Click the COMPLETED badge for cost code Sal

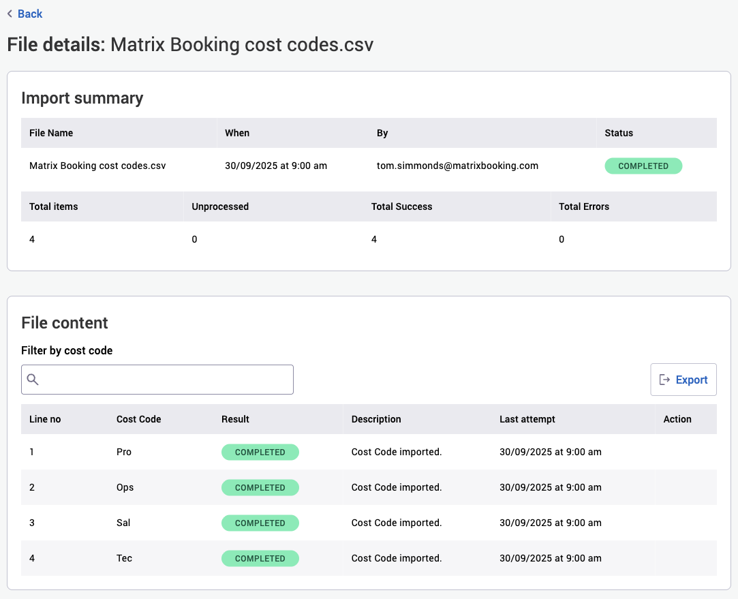coord(260,523)
